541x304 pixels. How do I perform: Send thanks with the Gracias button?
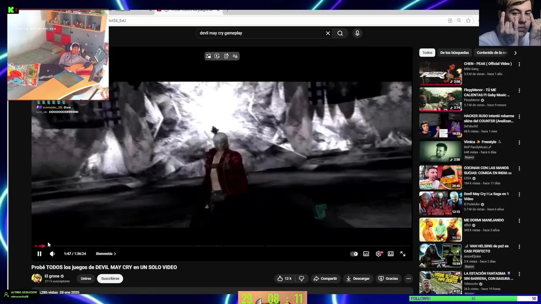(388, 279)
